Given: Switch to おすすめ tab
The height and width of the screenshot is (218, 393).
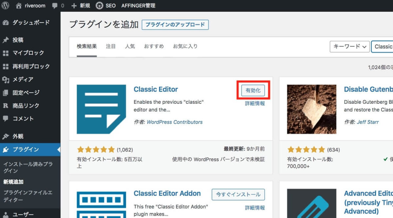Looking at the screenshot, I should pos(154,46).
